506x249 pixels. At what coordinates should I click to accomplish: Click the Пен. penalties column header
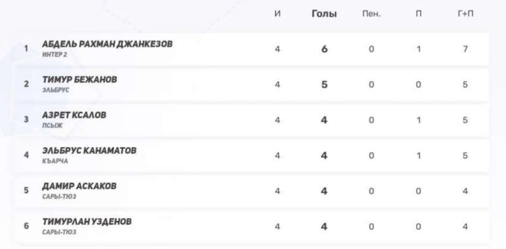(x=371, y=14)
